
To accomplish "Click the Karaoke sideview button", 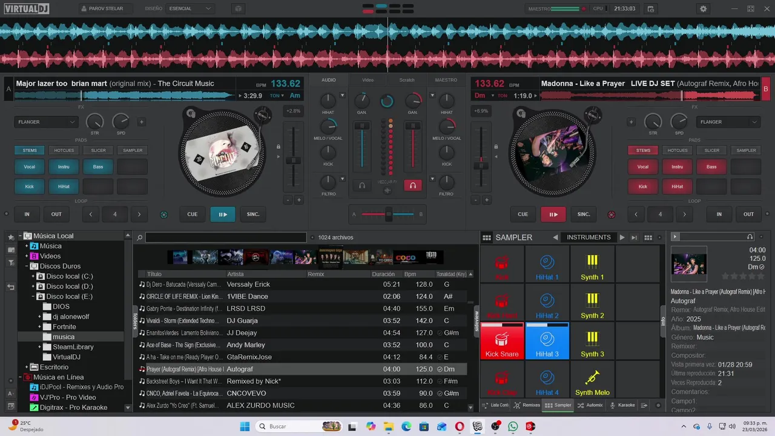I will (x=623, y=405).
